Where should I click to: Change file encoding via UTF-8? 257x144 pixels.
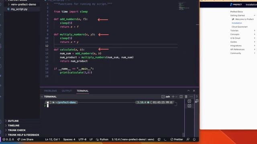point(82,140)
